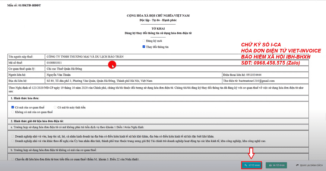Click the key icon on Kí tờ khai

(x=246, y=165)
